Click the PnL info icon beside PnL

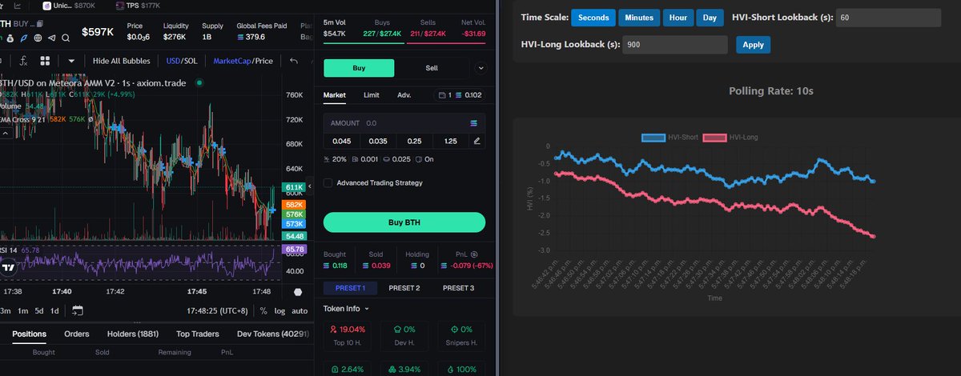474,254
